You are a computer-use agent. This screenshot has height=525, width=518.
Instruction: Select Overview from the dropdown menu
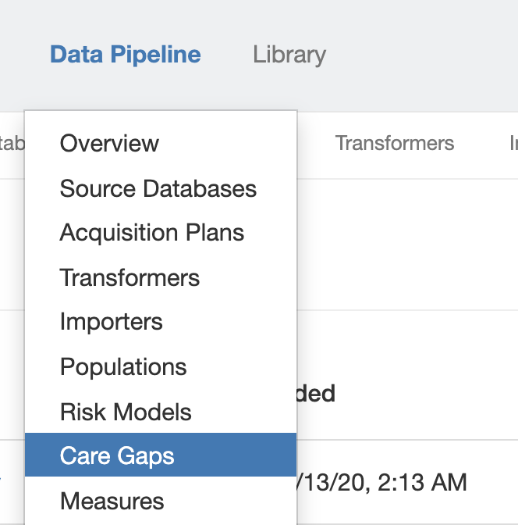point(109,144)
